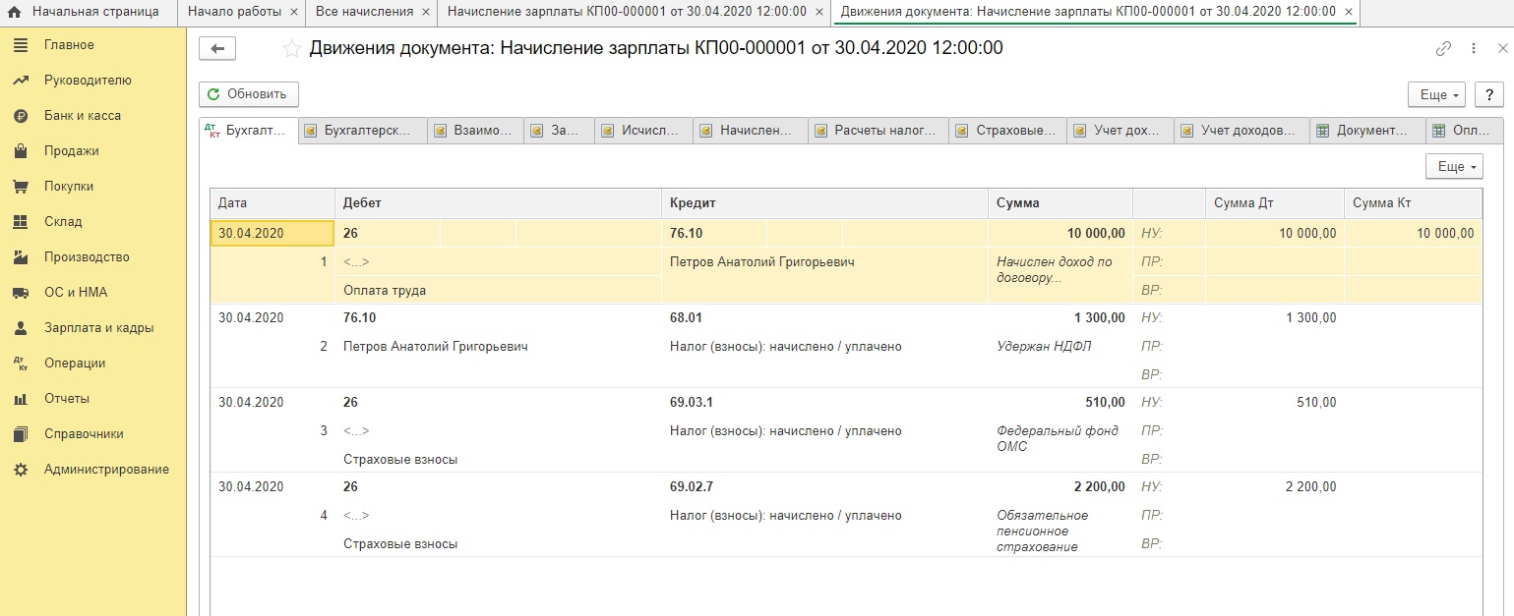The width and height of the screenshot is (1514, 616).
Task: Select the date cell in row one
Action: [x=273, y=233]
